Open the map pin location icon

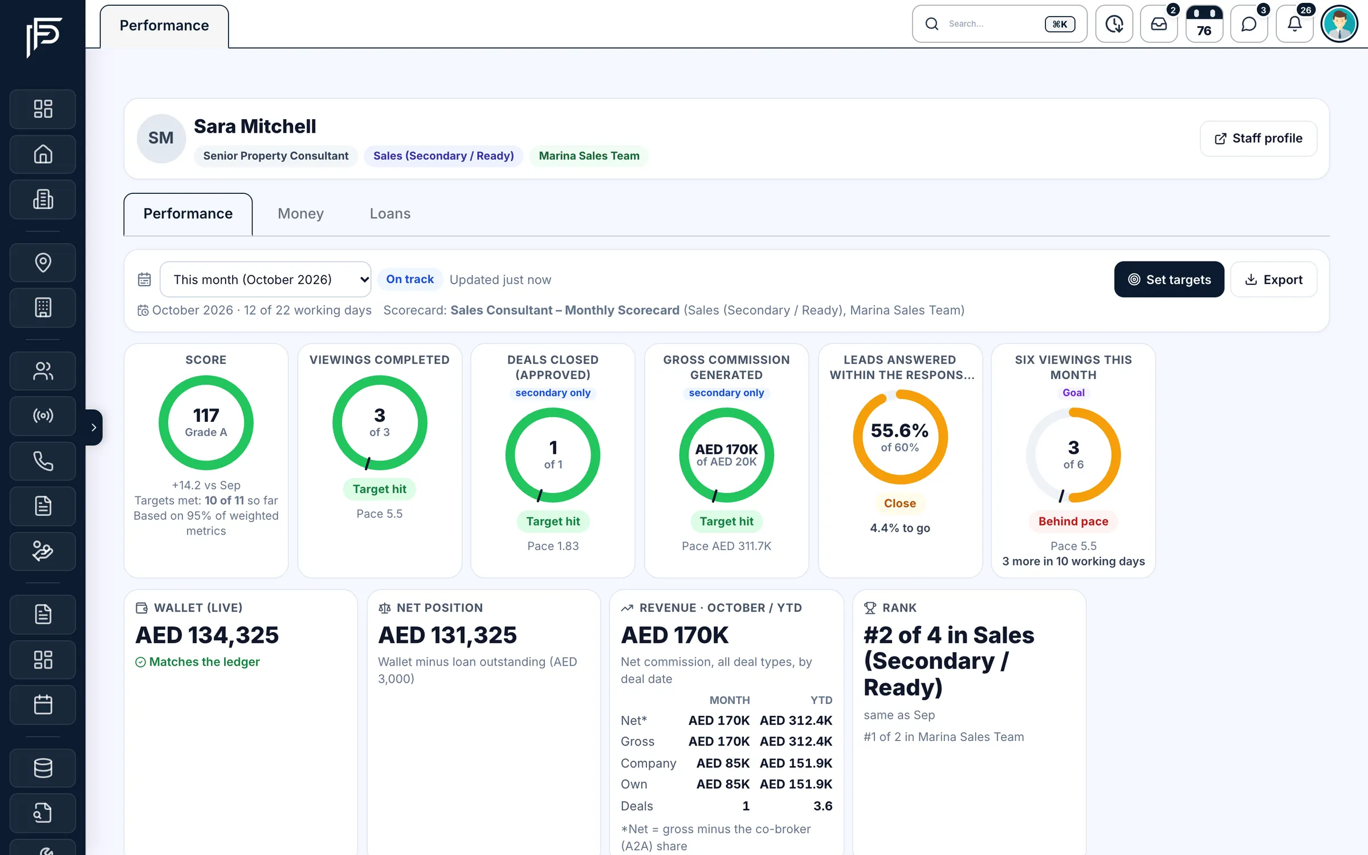coord(43,262)
